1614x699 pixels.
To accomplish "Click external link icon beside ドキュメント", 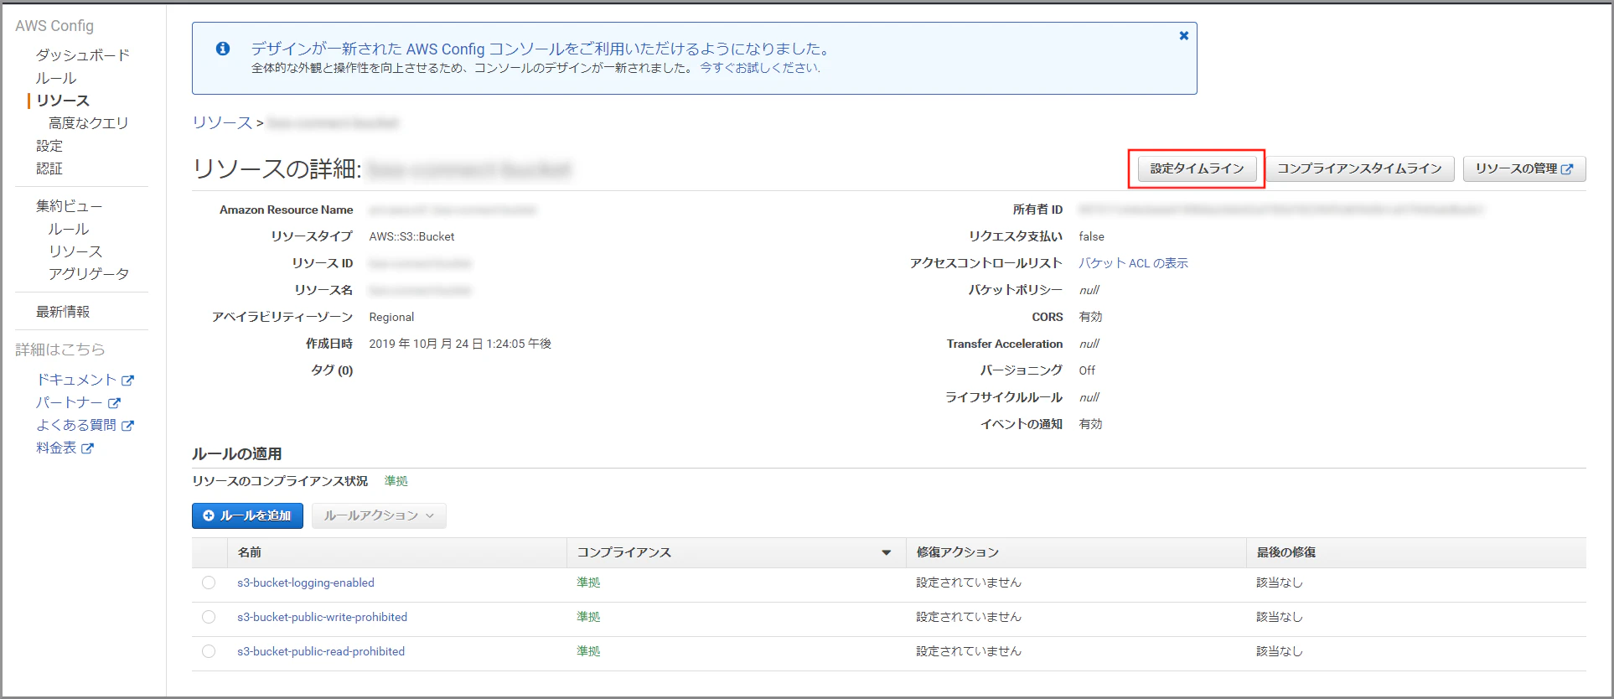I will click(127, 381).
